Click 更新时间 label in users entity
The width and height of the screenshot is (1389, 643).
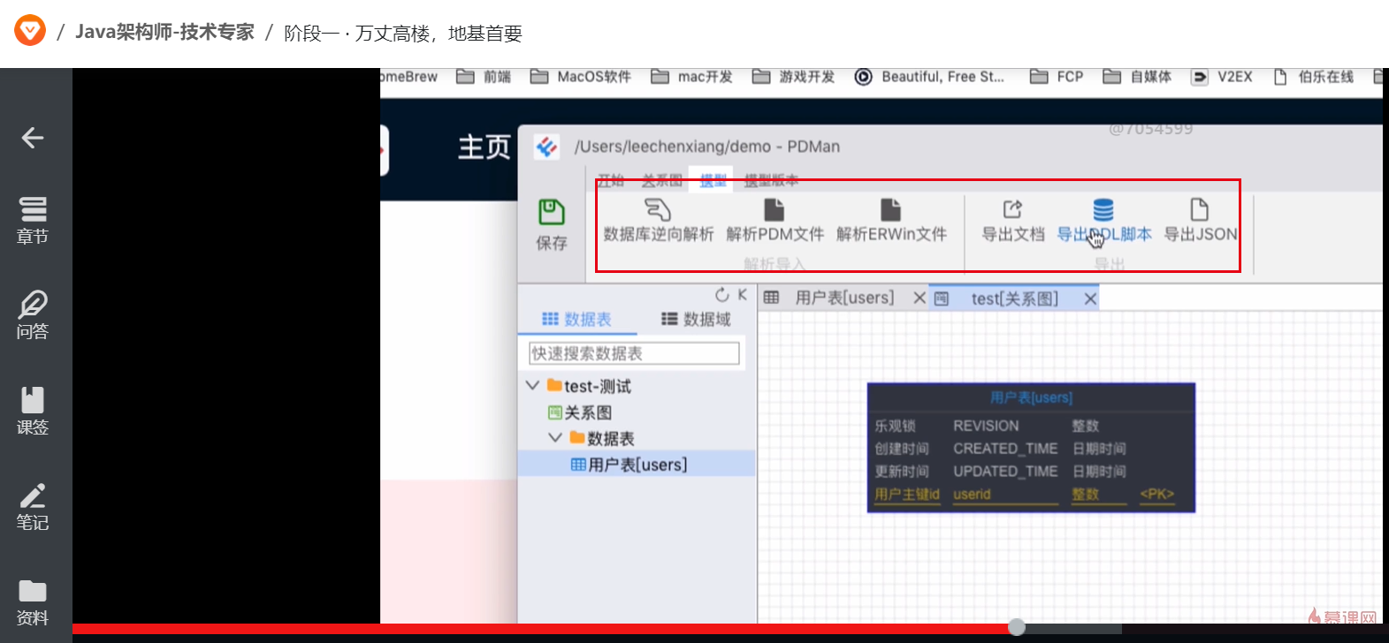902,472
